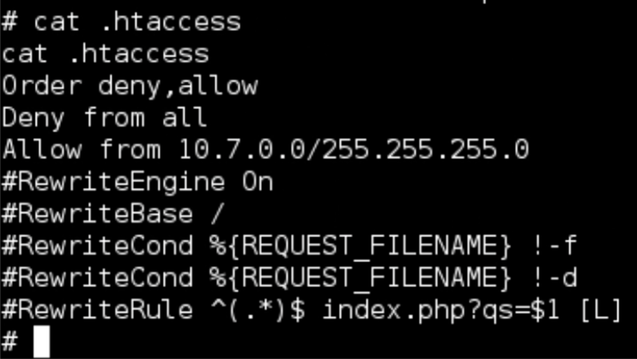The height and width of the screenshot is (359, 637).
Task: Click the '#RewriteEngine On' line
Action: point(137,182)
